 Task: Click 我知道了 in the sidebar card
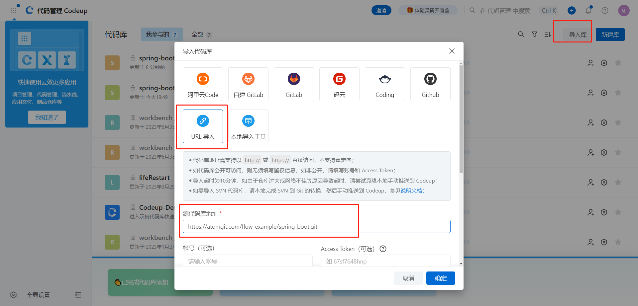point(47,117)
